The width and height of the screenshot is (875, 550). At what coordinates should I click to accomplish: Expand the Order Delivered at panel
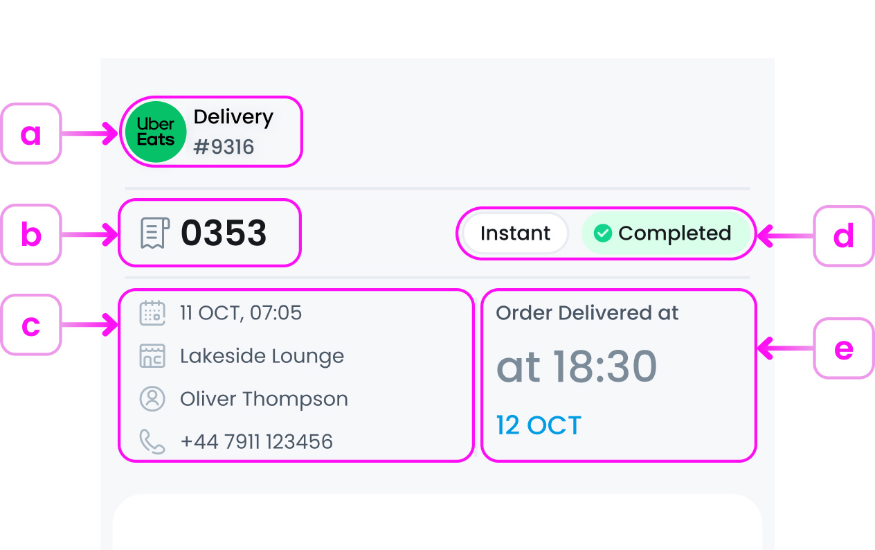point(619,375)
